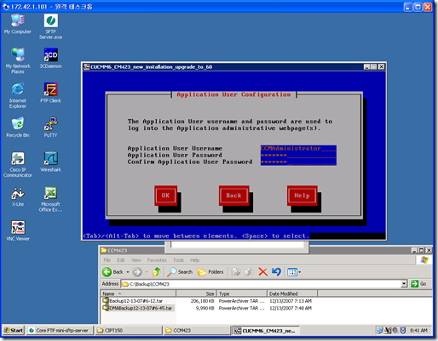438x341 pixels.
Task: Open the SFTP Server.exe desktop icon
Action: (x=50, y=27)
